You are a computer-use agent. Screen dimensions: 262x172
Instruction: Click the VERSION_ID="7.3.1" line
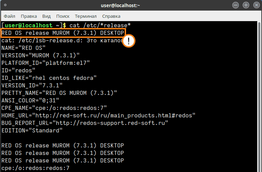click(32, 86)
